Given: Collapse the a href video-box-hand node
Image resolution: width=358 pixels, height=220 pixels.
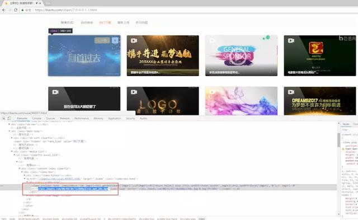Looking at the screenshot, I should (25, 179).
